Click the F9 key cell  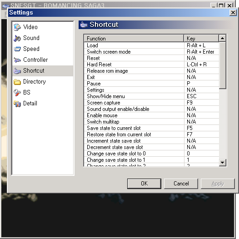pos(201,103)
